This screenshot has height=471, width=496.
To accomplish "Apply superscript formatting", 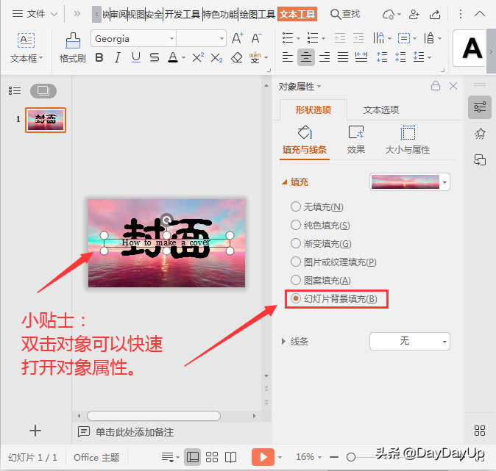I will 198,57.
